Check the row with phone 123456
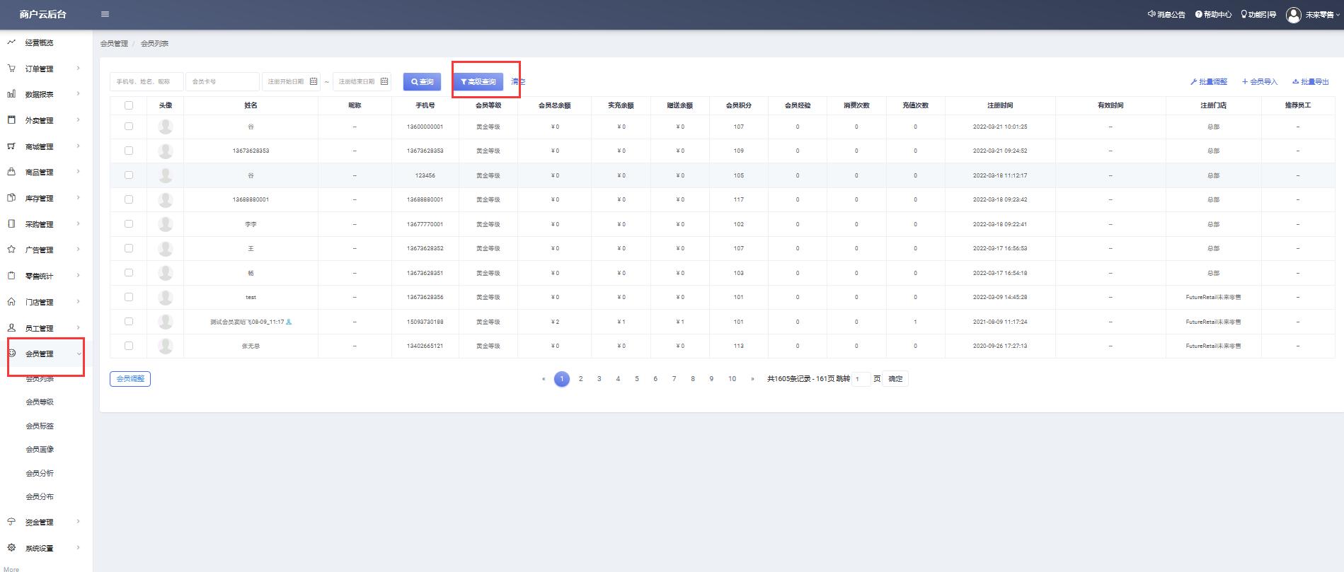 click(129, 175)
